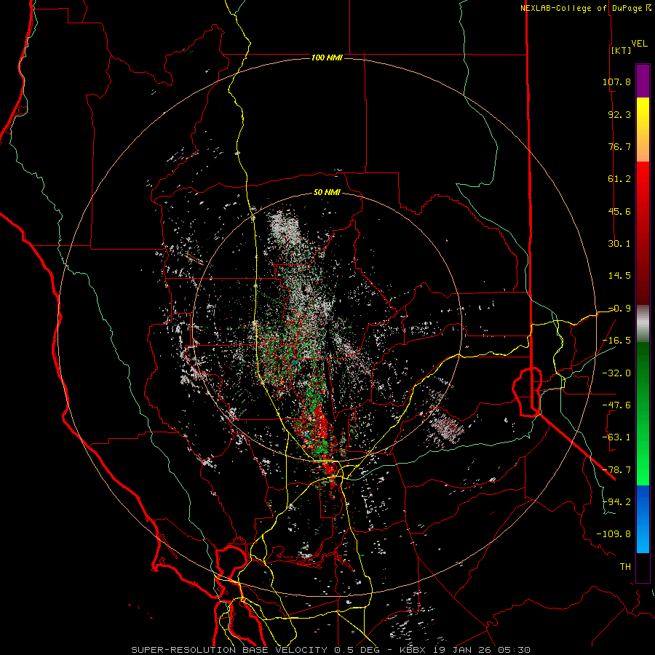Click the -109.8 velocity scale value
The width and height of the screenshot is (655, 655).
tap(614, 534)
